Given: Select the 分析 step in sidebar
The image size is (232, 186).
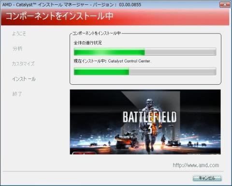Looking at the screenshot, I should (17, 48).
